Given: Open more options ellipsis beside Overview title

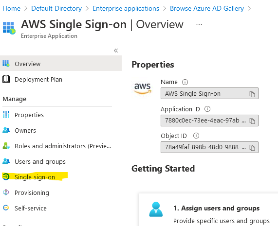Looking at the screenshot, I should pyautogui.click(x=199, y=24).
